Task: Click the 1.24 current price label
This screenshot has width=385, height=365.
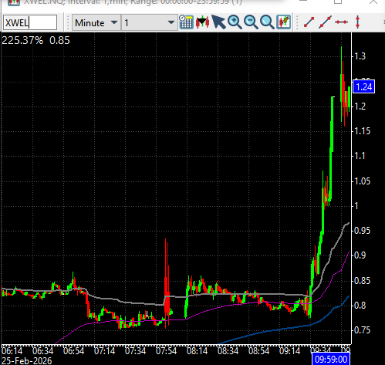Action: (x=364, y=86)
